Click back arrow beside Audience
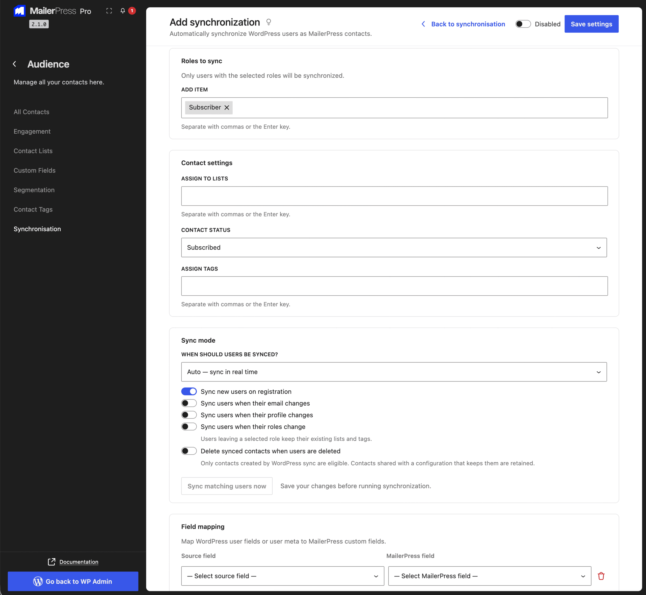This screenshot has height=595, width=646. 14,64
